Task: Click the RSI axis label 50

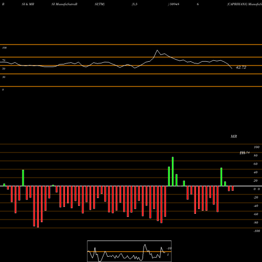Action: pos(4,69)
